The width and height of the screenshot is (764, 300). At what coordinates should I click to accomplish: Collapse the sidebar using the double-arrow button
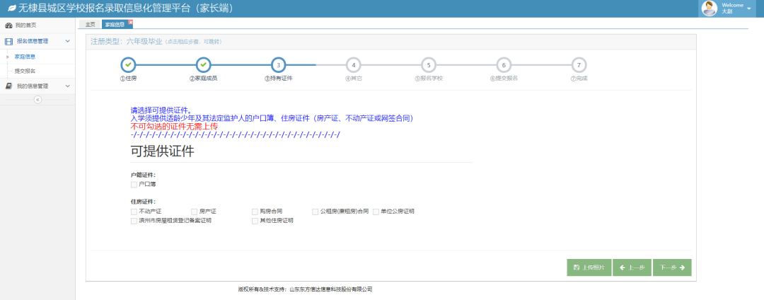[37, 99]
